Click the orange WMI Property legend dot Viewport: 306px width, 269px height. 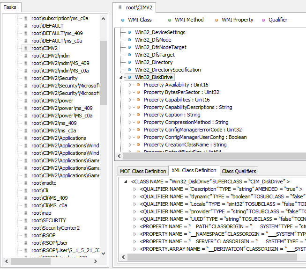(216, 20)
